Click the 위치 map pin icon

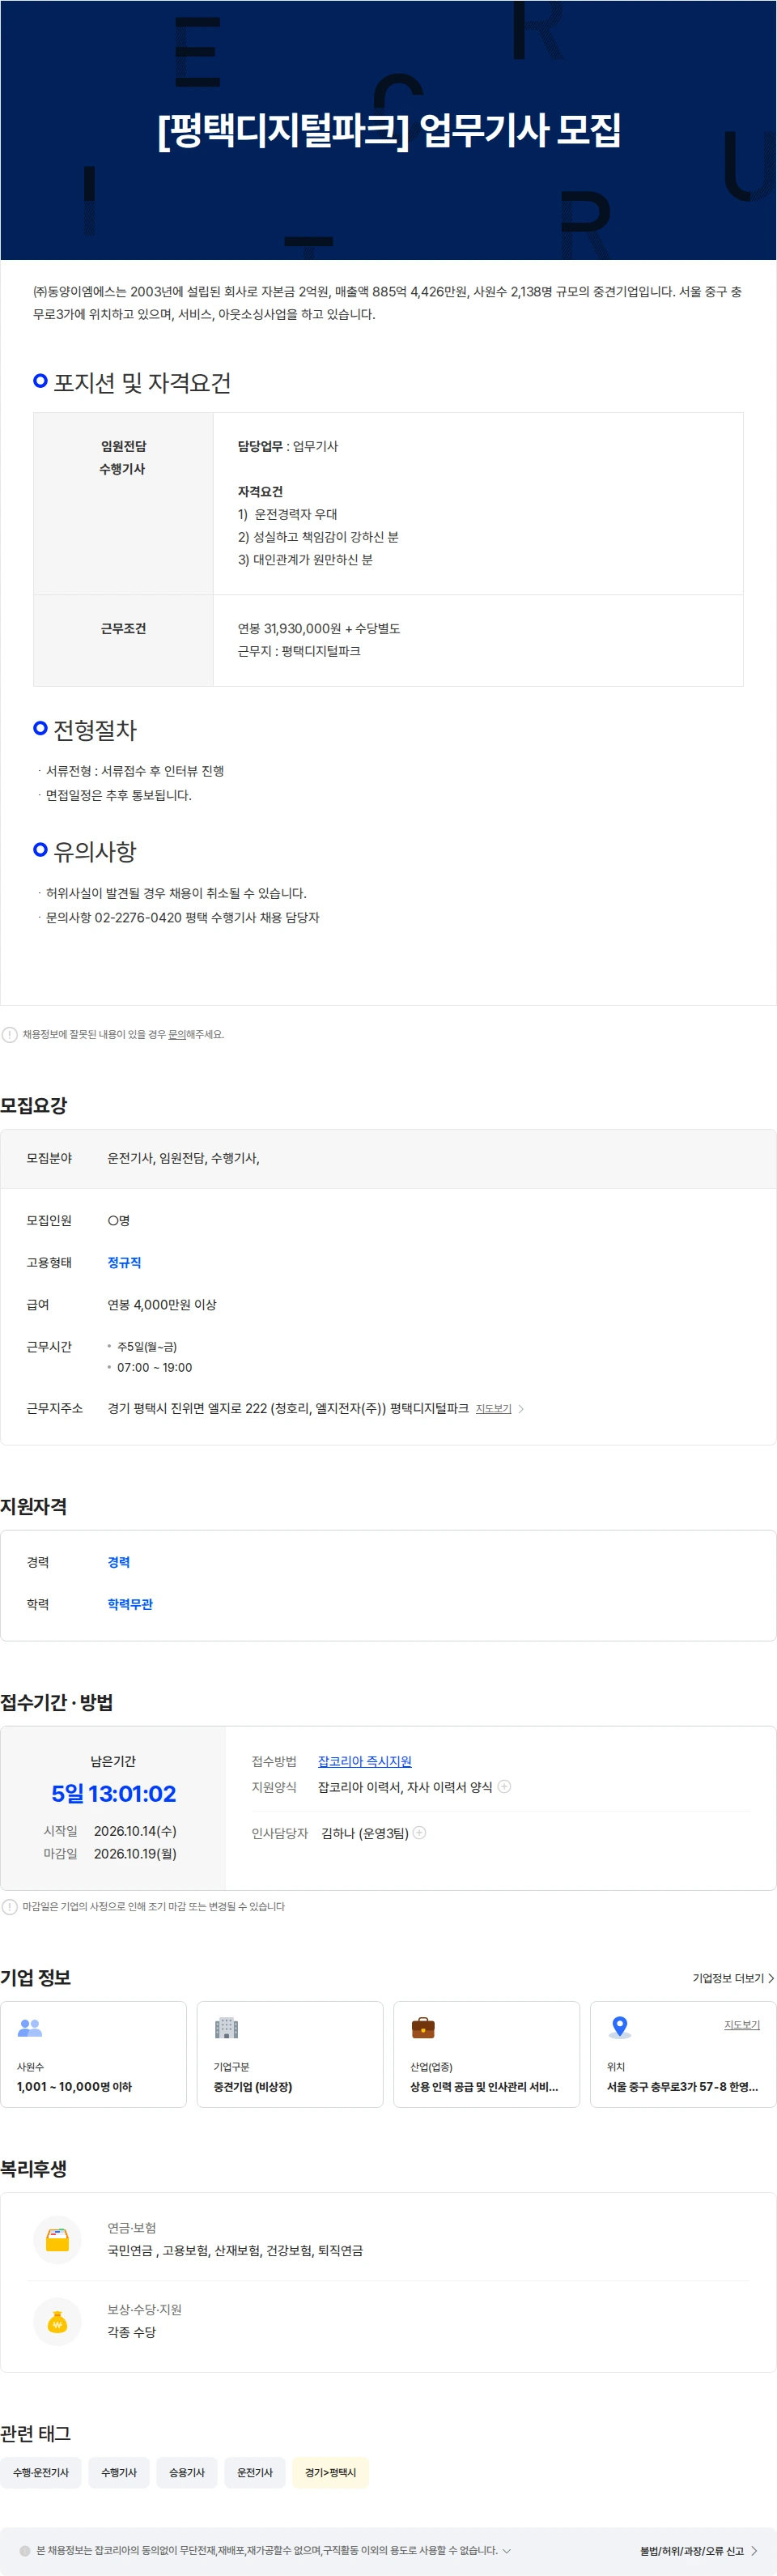tap(620, 2027)
